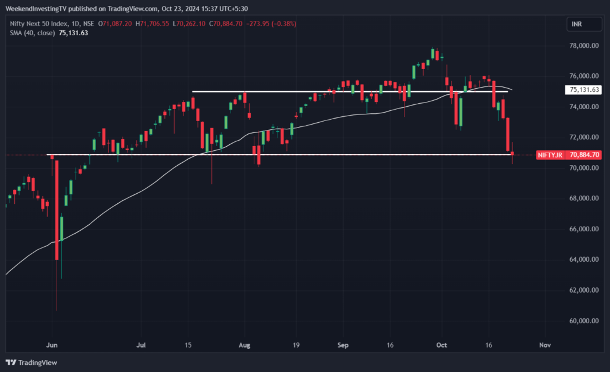The image size is (610, 372).
Task: Click the Jun label on the time axis
Action: click(52, 345)
